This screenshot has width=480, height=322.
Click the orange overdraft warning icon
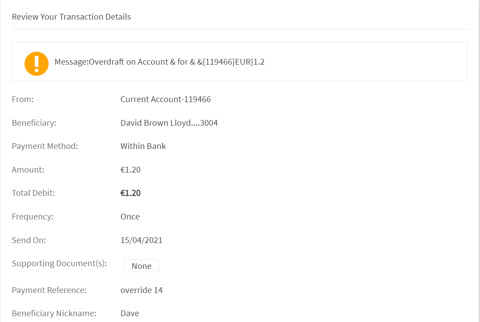coord(36,63)
